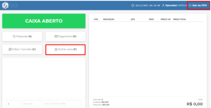Screen dimensions: 211x108
Task: Click the operator user icon
Action: [163, 6]
